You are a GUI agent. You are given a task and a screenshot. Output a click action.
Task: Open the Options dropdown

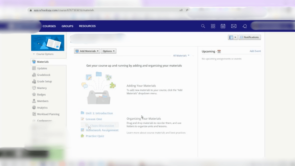[x=109, y=51]
